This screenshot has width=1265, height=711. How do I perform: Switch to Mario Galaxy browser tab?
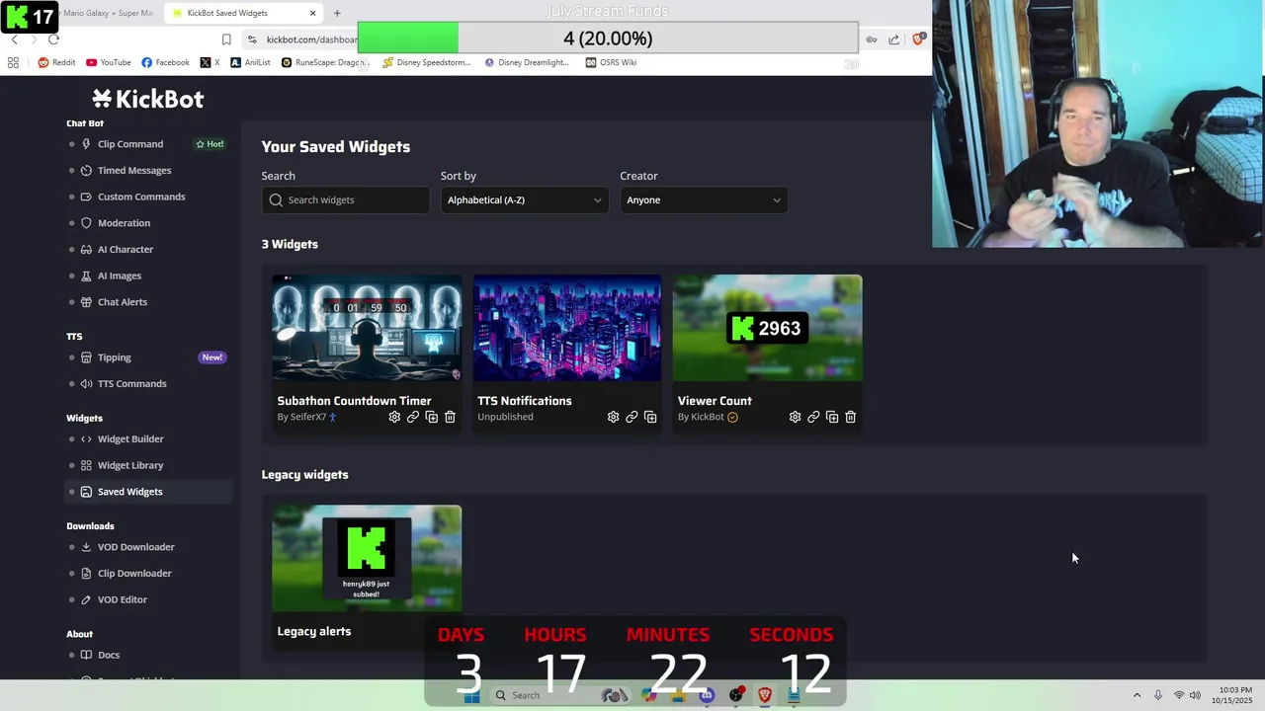tap(107, 13)
